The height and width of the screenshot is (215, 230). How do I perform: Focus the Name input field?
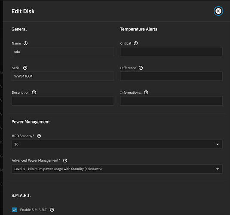pos(63,52)
